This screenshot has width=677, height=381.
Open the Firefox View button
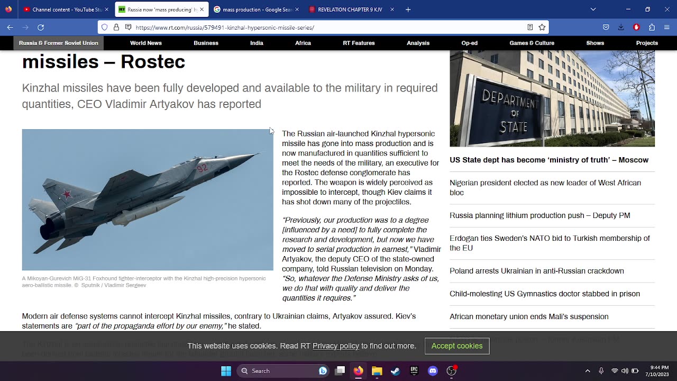pos(8,10)
